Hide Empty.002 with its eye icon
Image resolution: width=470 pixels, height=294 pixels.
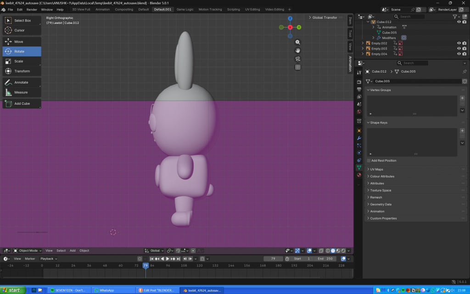(459, 43)
